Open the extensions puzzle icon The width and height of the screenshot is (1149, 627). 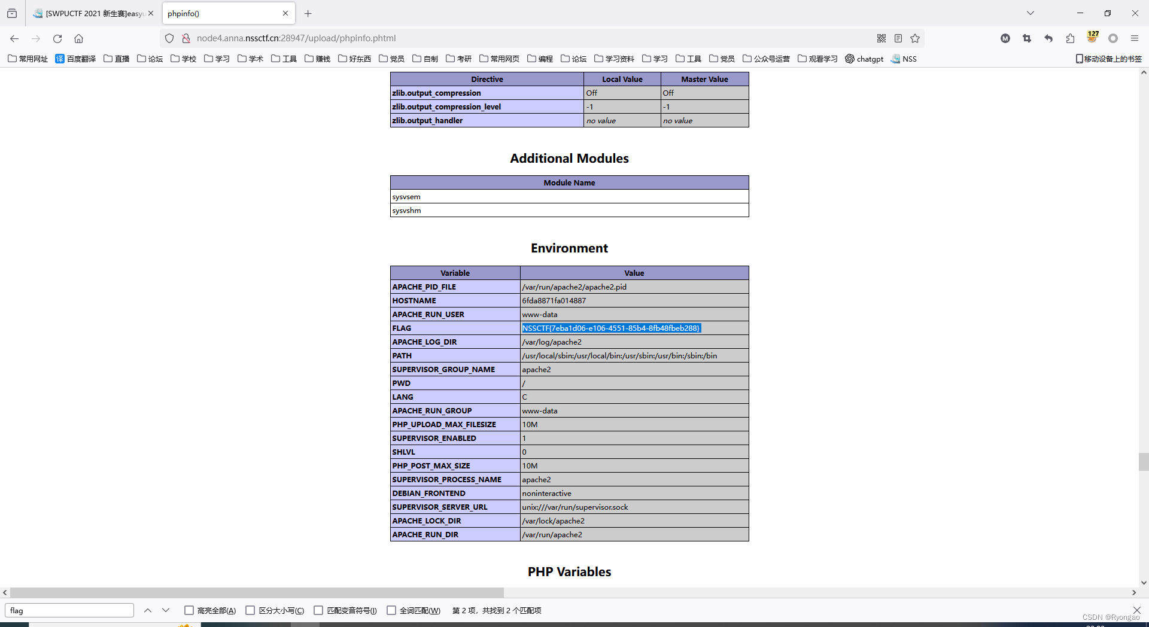pyautogui.click(x=1070, y=38)
